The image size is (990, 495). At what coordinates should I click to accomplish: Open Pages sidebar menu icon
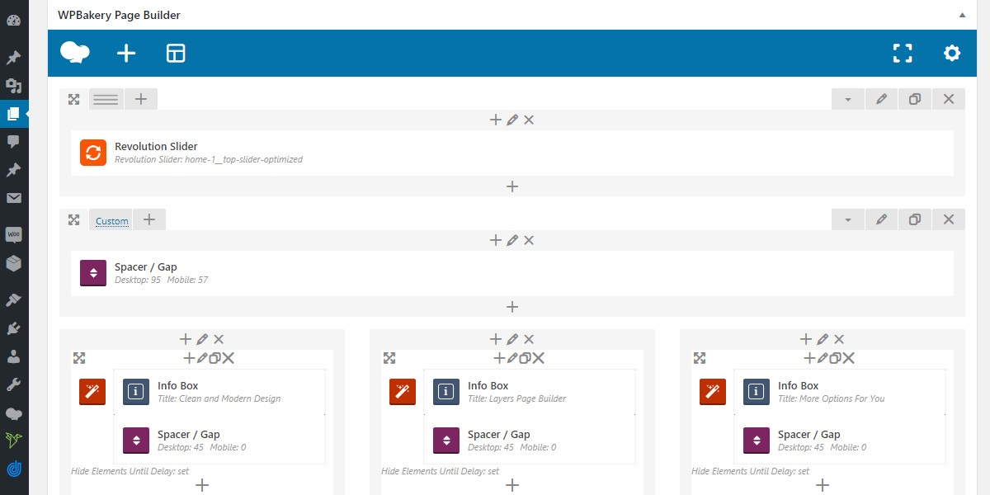pos(13,114)
